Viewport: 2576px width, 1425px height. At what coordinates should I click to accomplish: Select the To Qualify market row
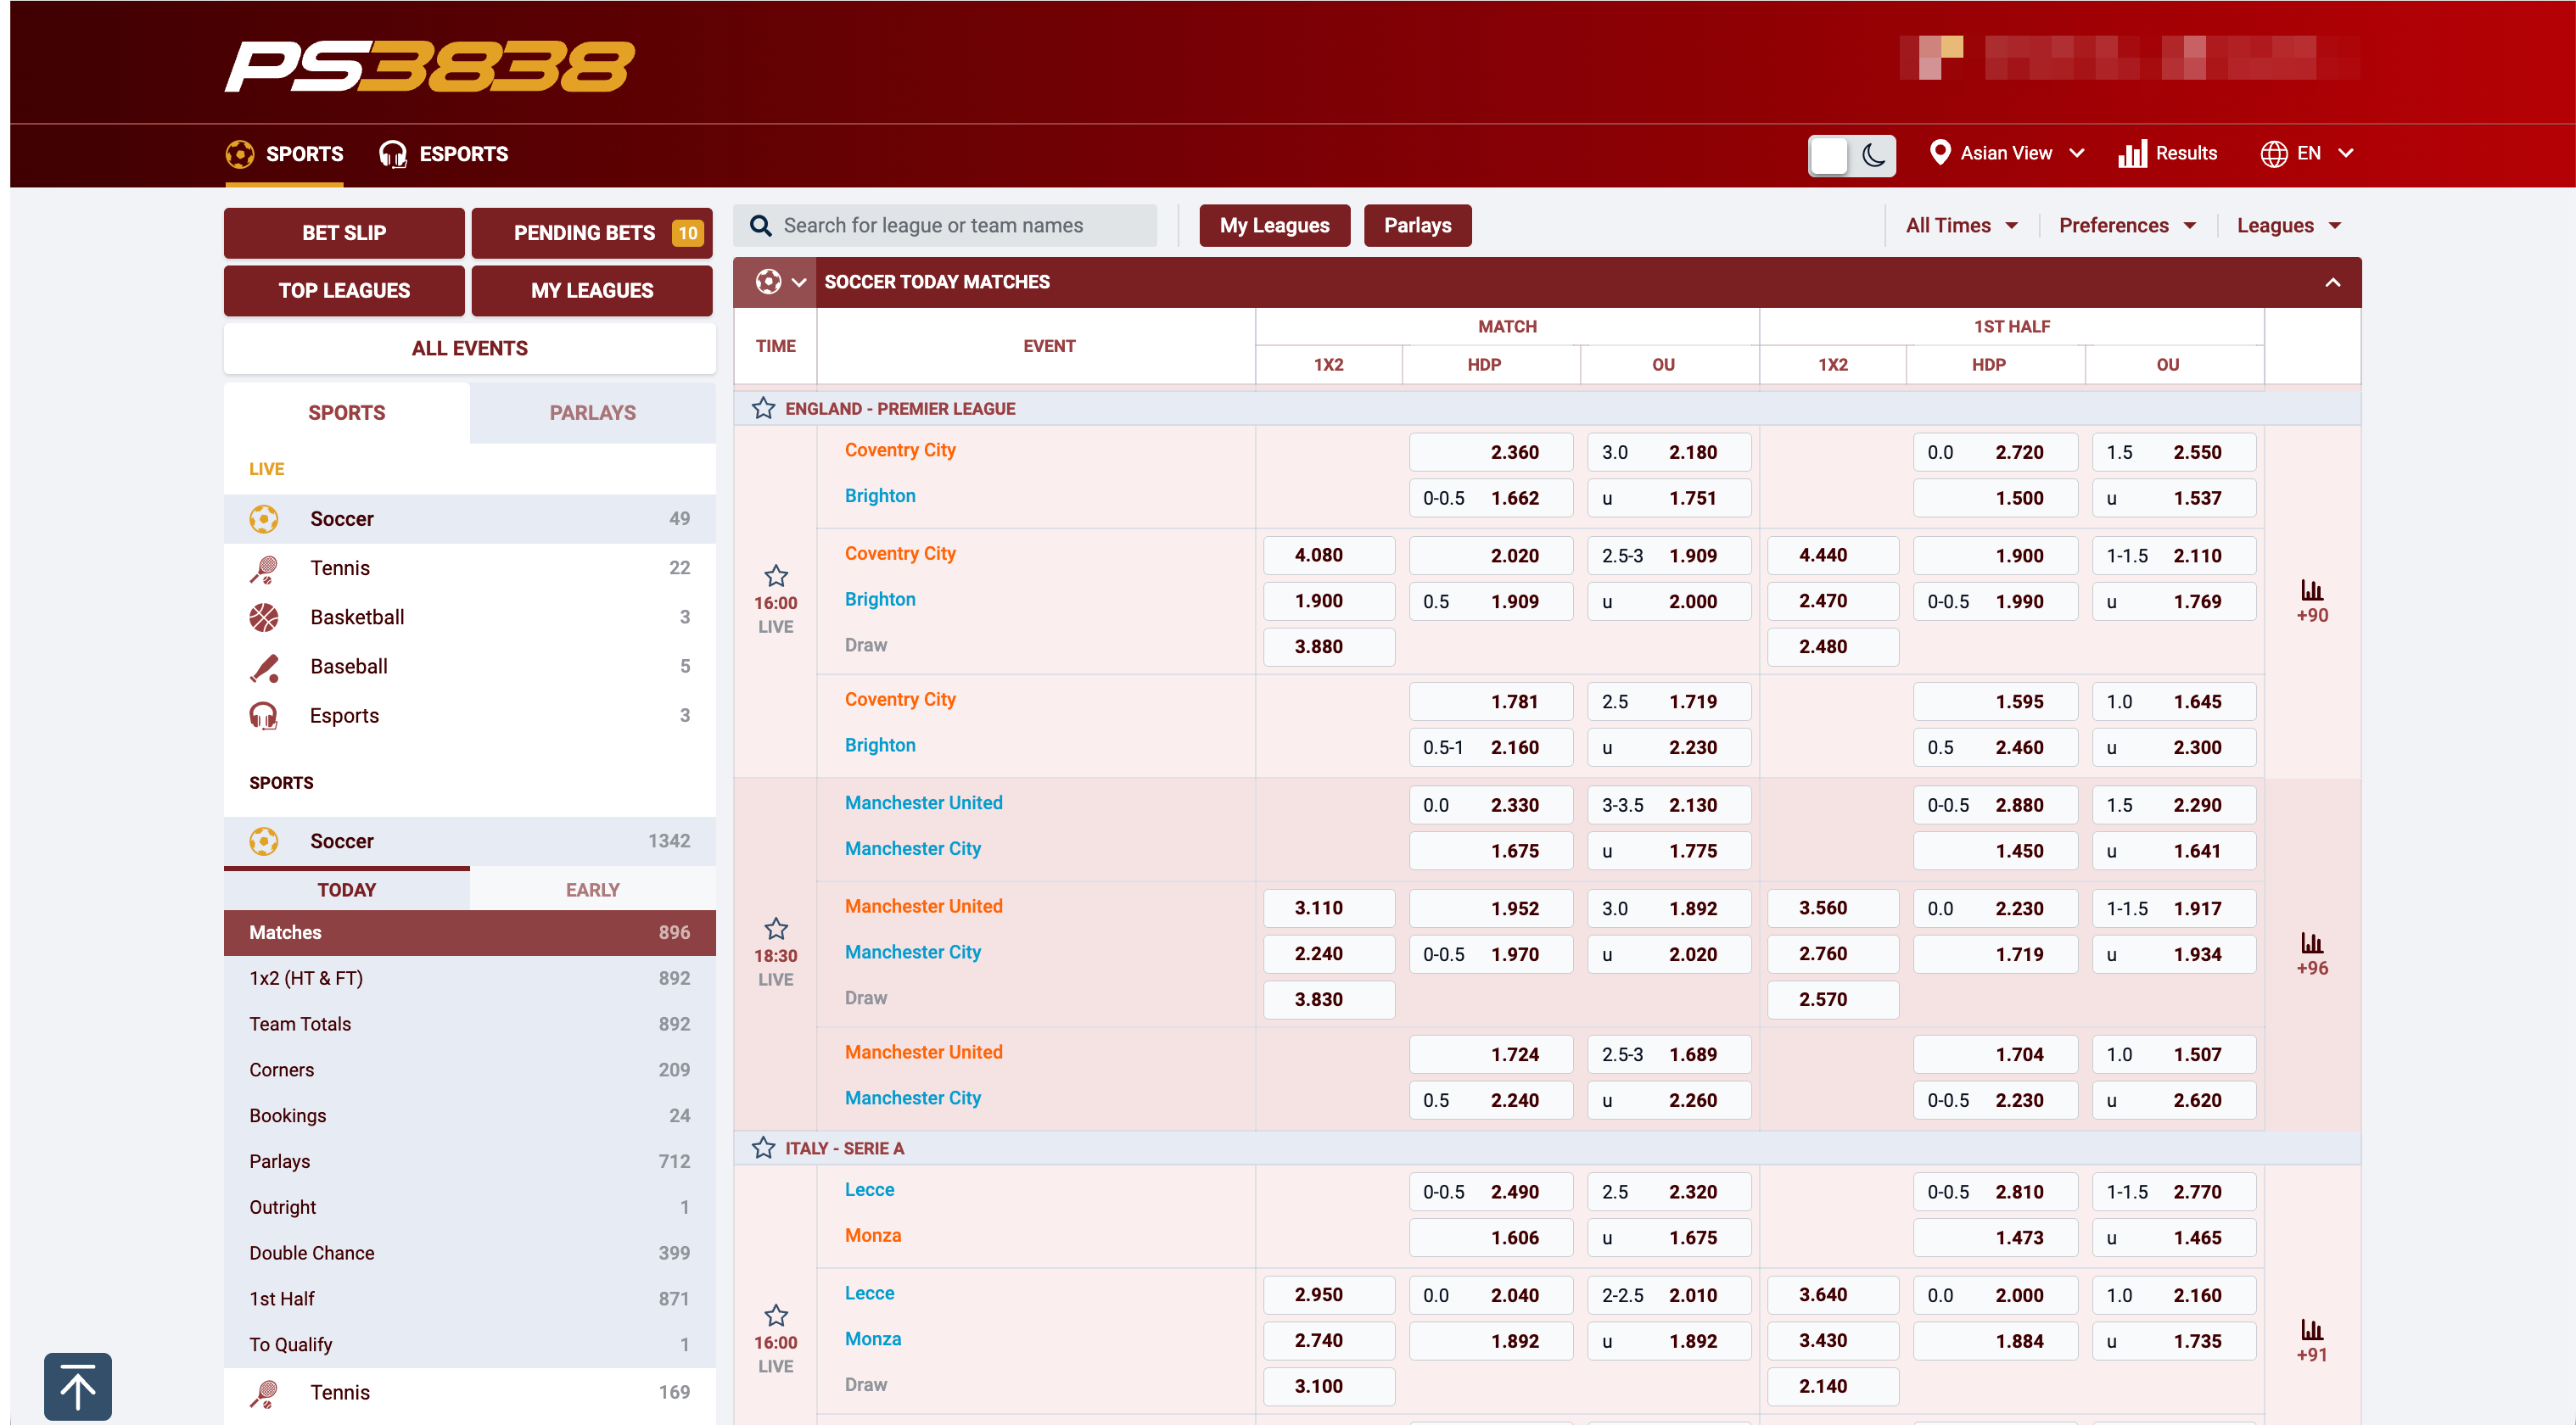pos(470,1346)
